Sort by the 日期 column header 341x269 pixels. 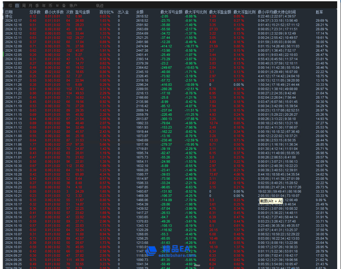click(9, 12)
